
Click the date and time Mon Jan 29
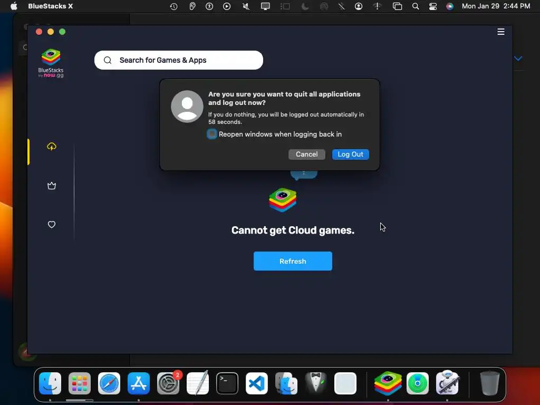pos(496,6)
